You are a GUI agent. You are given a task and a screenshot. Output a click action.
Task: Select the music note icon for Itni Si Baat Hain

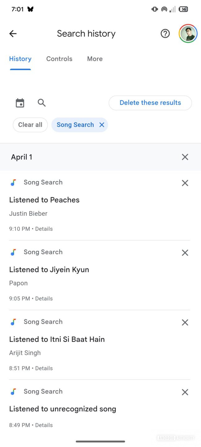coord(13,322)
